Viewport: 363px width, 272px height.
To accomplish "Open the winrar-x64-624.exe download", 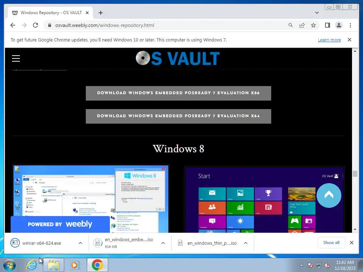I will [x=42, y=243].
